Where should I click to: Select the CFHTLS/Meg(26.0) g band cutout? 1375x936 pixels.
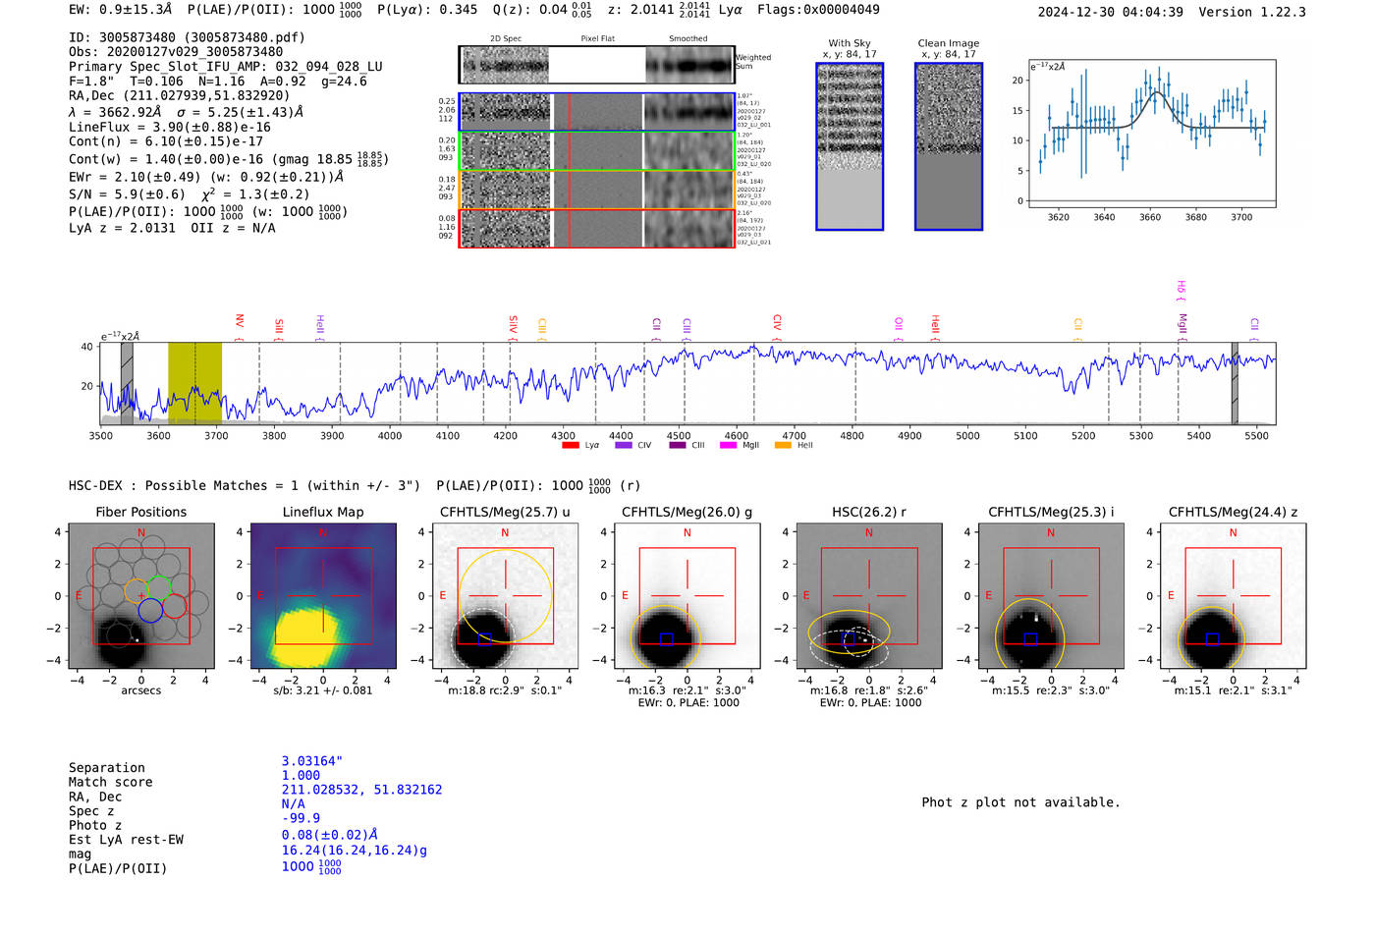[687, 595]
